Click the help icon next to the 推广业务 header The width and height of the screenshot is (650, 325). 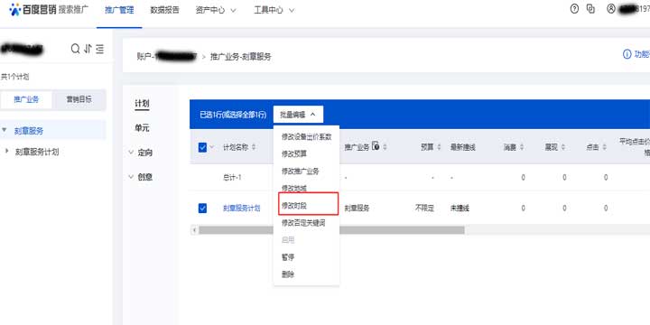tap(376, 146)
